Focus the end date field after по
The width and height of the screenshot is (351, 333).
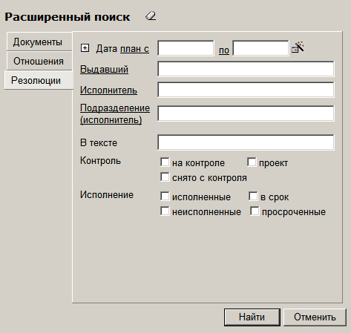point(260,48)
